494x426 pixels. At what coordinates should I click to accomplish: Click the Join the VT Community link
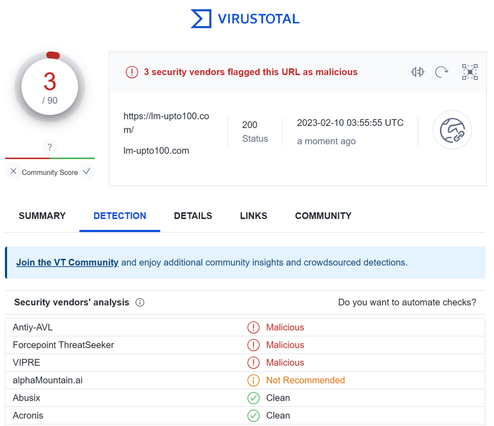(x=68, y=263)
